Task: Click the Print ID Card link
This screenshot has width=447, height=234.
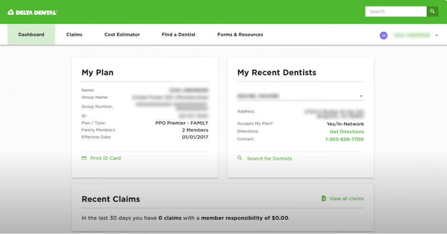Action: pos(106,158)
